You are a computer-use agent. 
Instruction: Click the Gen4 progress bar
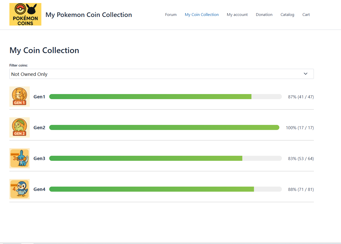pyautogui.click(x=165, y=189)
